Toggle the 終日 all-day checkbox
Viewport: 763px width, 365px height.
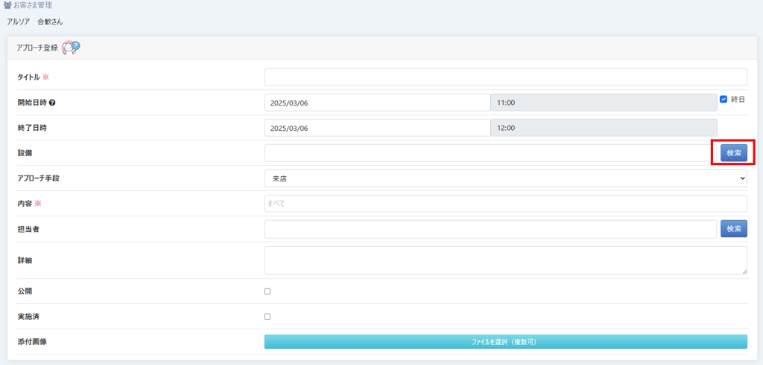click(723, 99)
